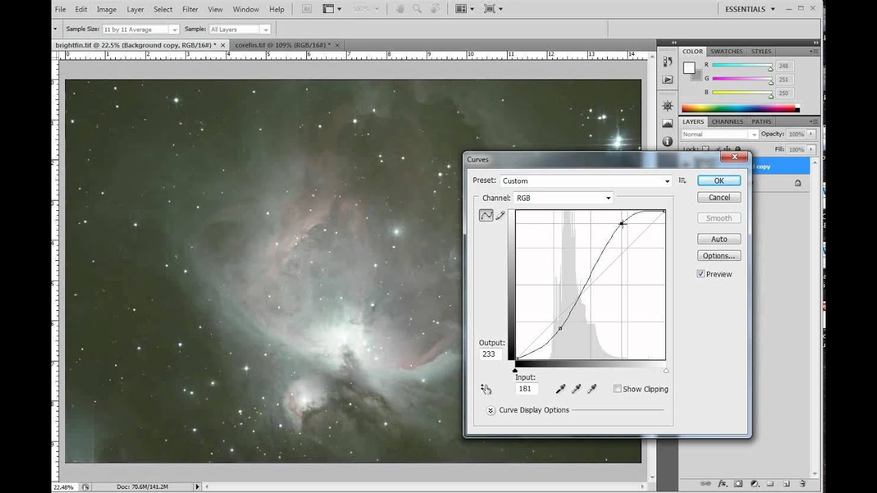Open the History panel icon
877x493 pixels.
pyautogui.click(x=667, y=63)
